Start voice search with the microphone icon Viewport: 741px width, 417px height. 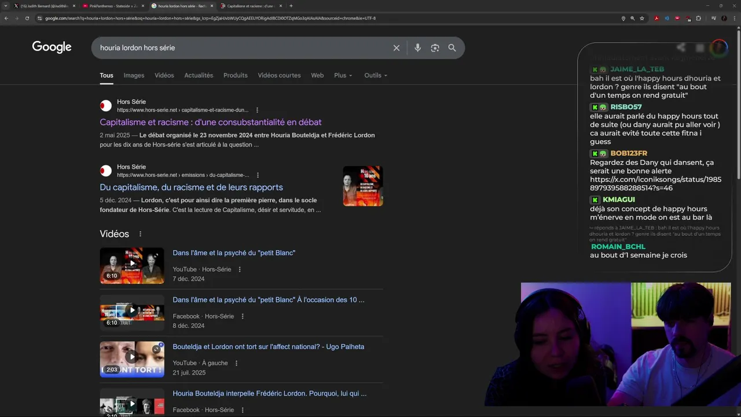pos(417,48)
